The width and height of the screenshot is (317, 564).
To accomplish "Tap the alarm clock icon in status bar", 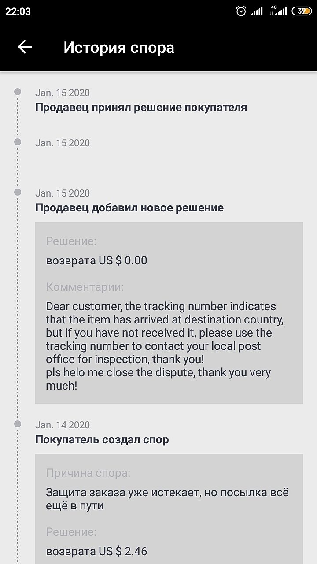I will tap(241, 11).
